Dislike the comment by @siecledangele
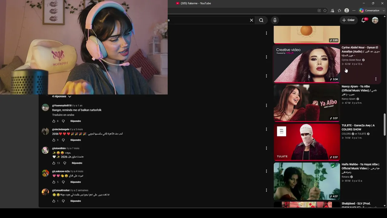The image size is (387, 218). click(x=63, y=140)
